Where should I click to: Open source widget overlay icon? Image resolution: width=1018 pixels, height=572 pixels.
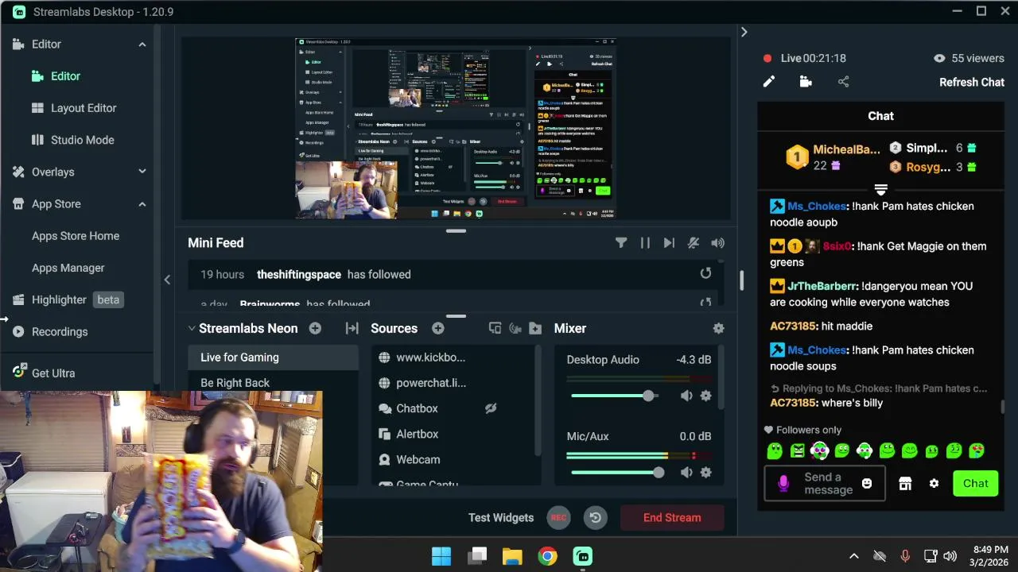495,328
